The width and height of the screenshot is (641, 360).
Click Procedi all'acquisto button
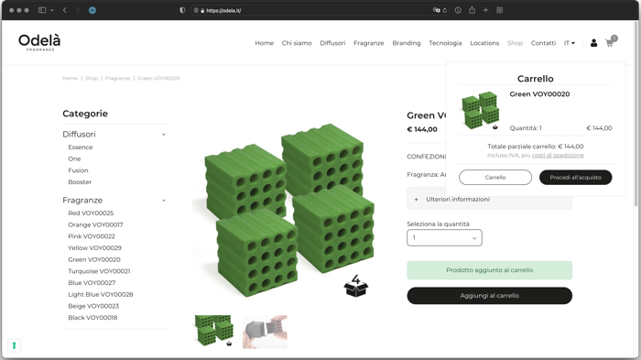click(x=576, y=177)
